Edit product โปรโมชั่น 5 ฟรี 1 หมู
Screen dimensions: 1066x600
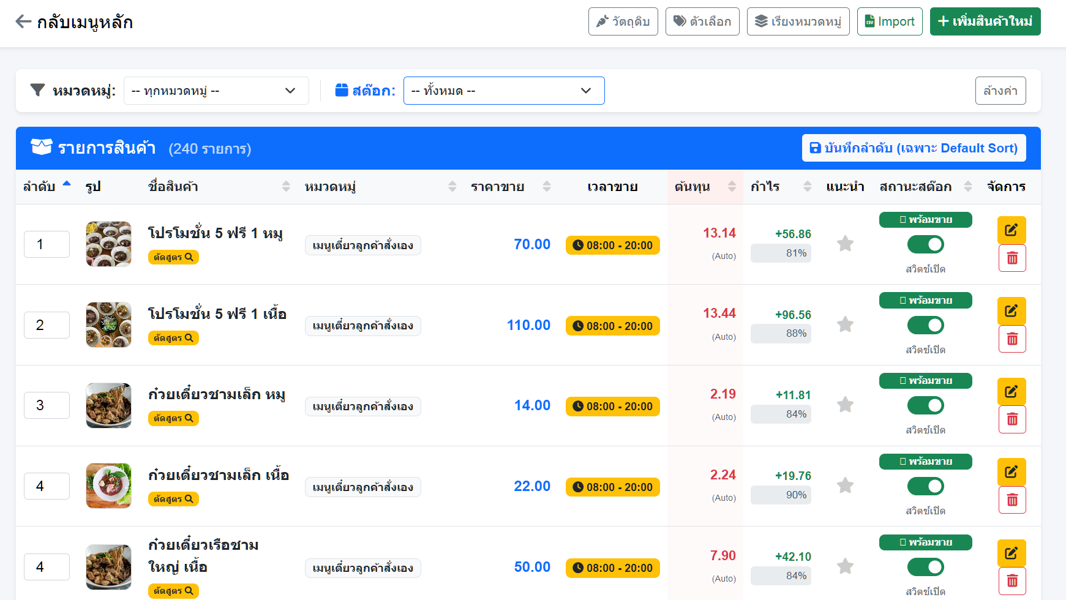pyautogui.click(x=1012, y=230)
